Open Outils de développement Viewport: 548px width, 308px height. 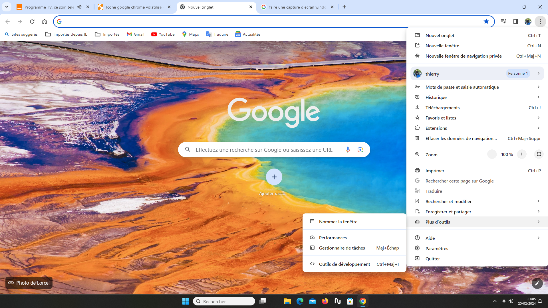(354, 264)
